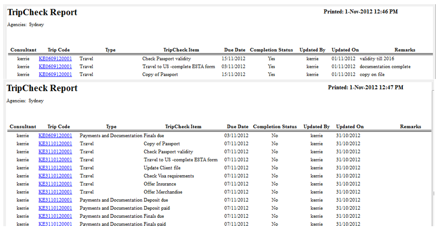Image resolution: width=436 pixels, height=229 pixels.
Task: Open trip code link for Offer Insurance
Action: 55,184
